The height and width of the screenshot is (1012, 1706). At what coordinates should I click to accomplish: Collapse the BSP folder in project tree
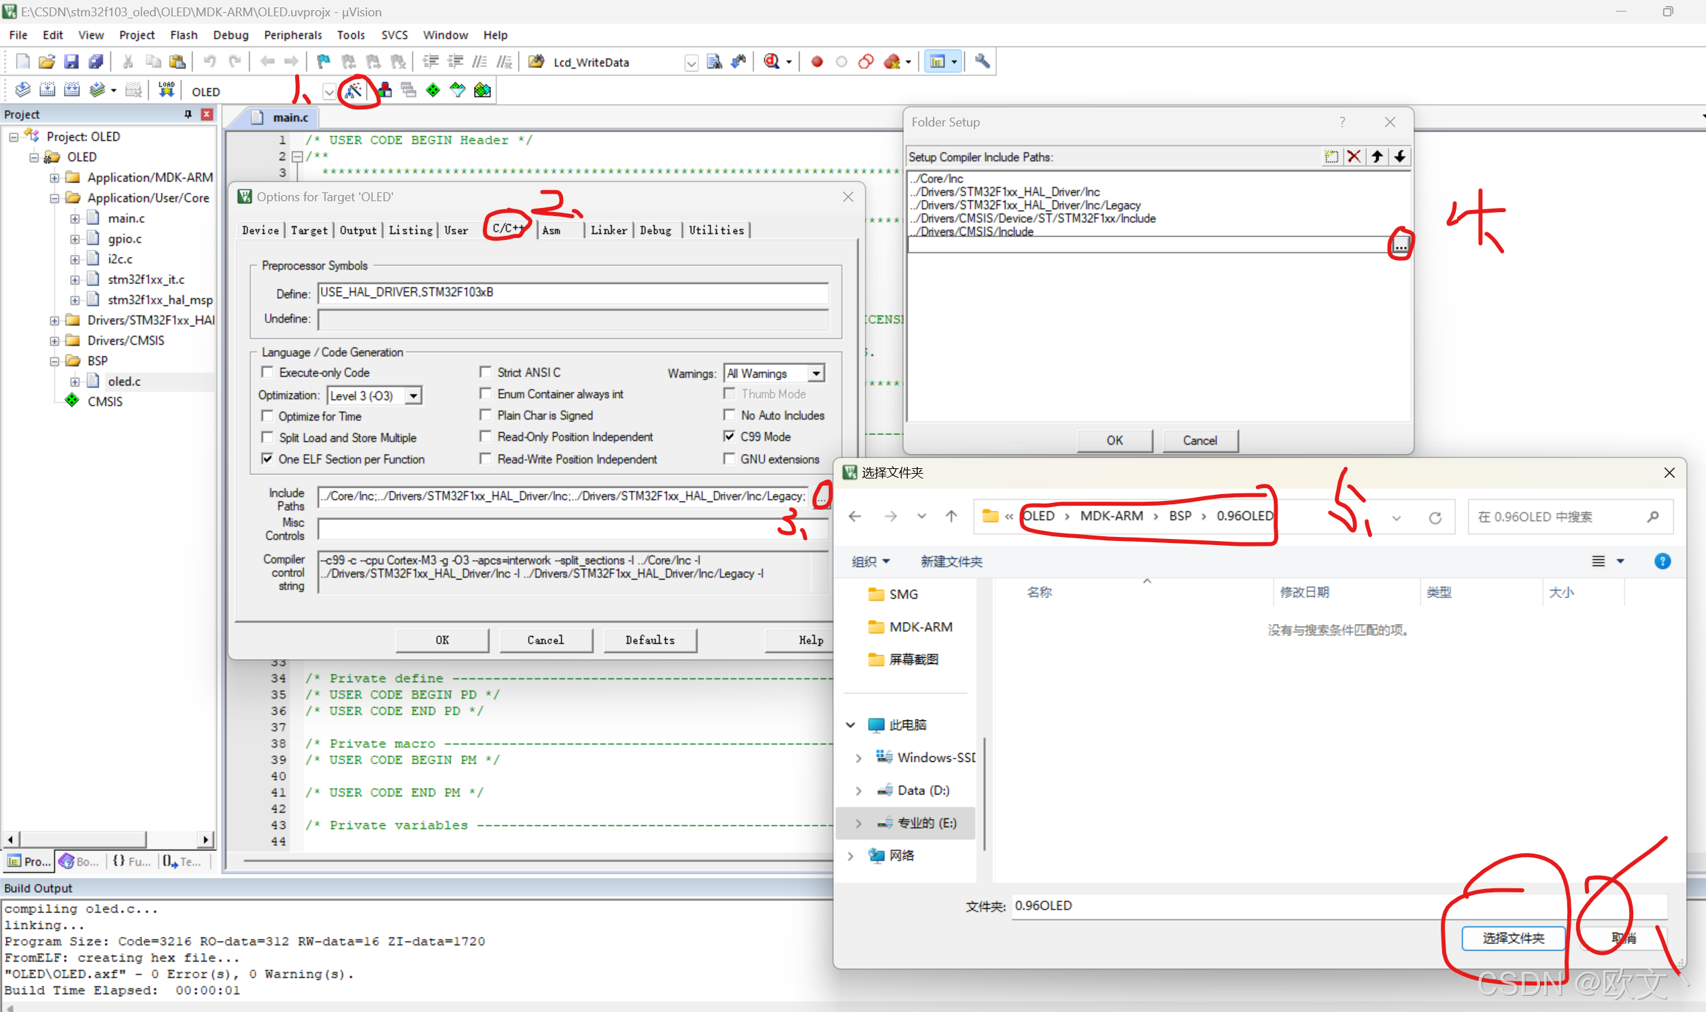54,362
